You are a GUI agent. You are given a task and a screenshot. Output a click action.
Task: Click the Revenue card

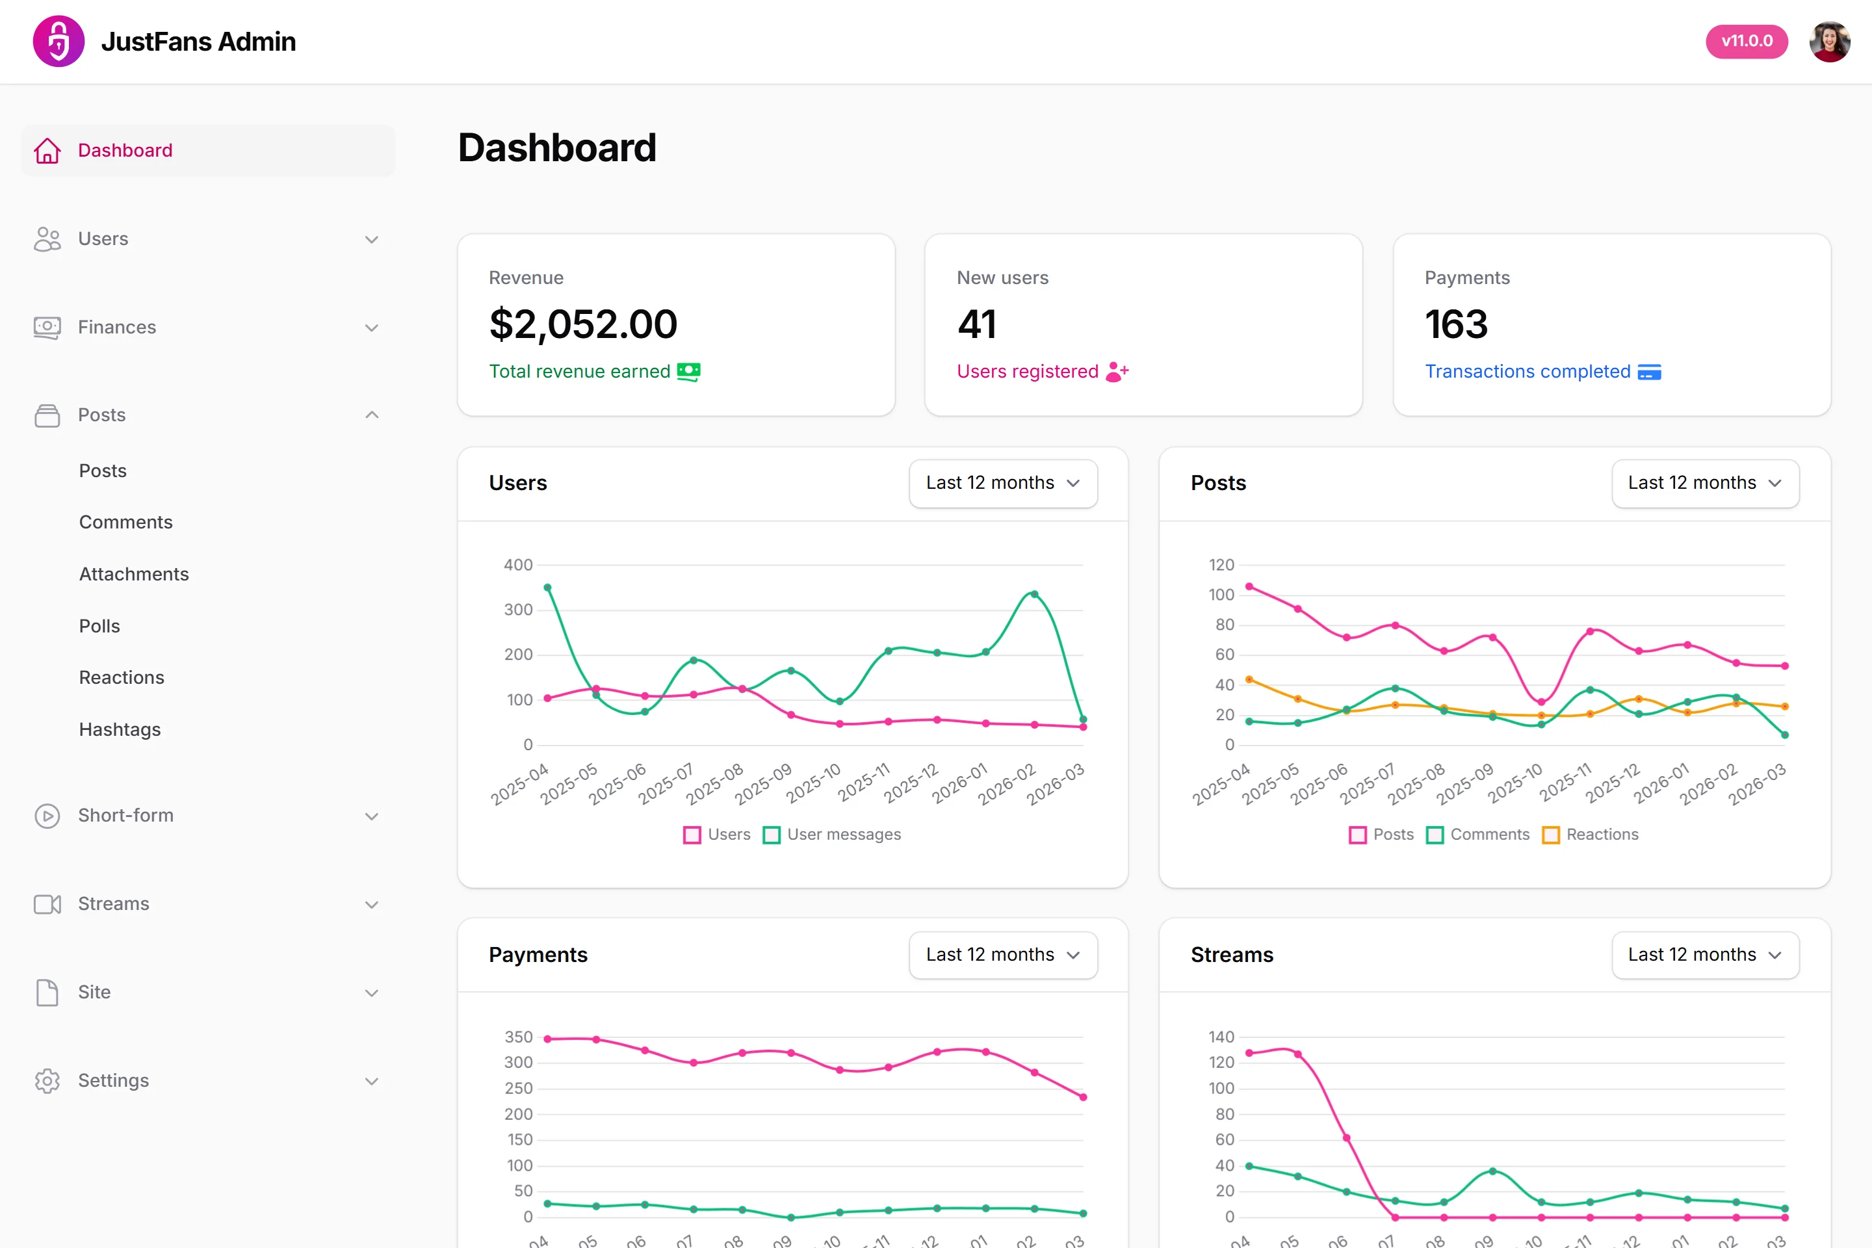click(676, 325)
